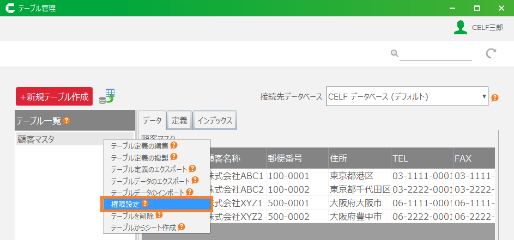Click the CELF三郎 user avatar icon
The image size is (514, 240).
coord(461,28)
